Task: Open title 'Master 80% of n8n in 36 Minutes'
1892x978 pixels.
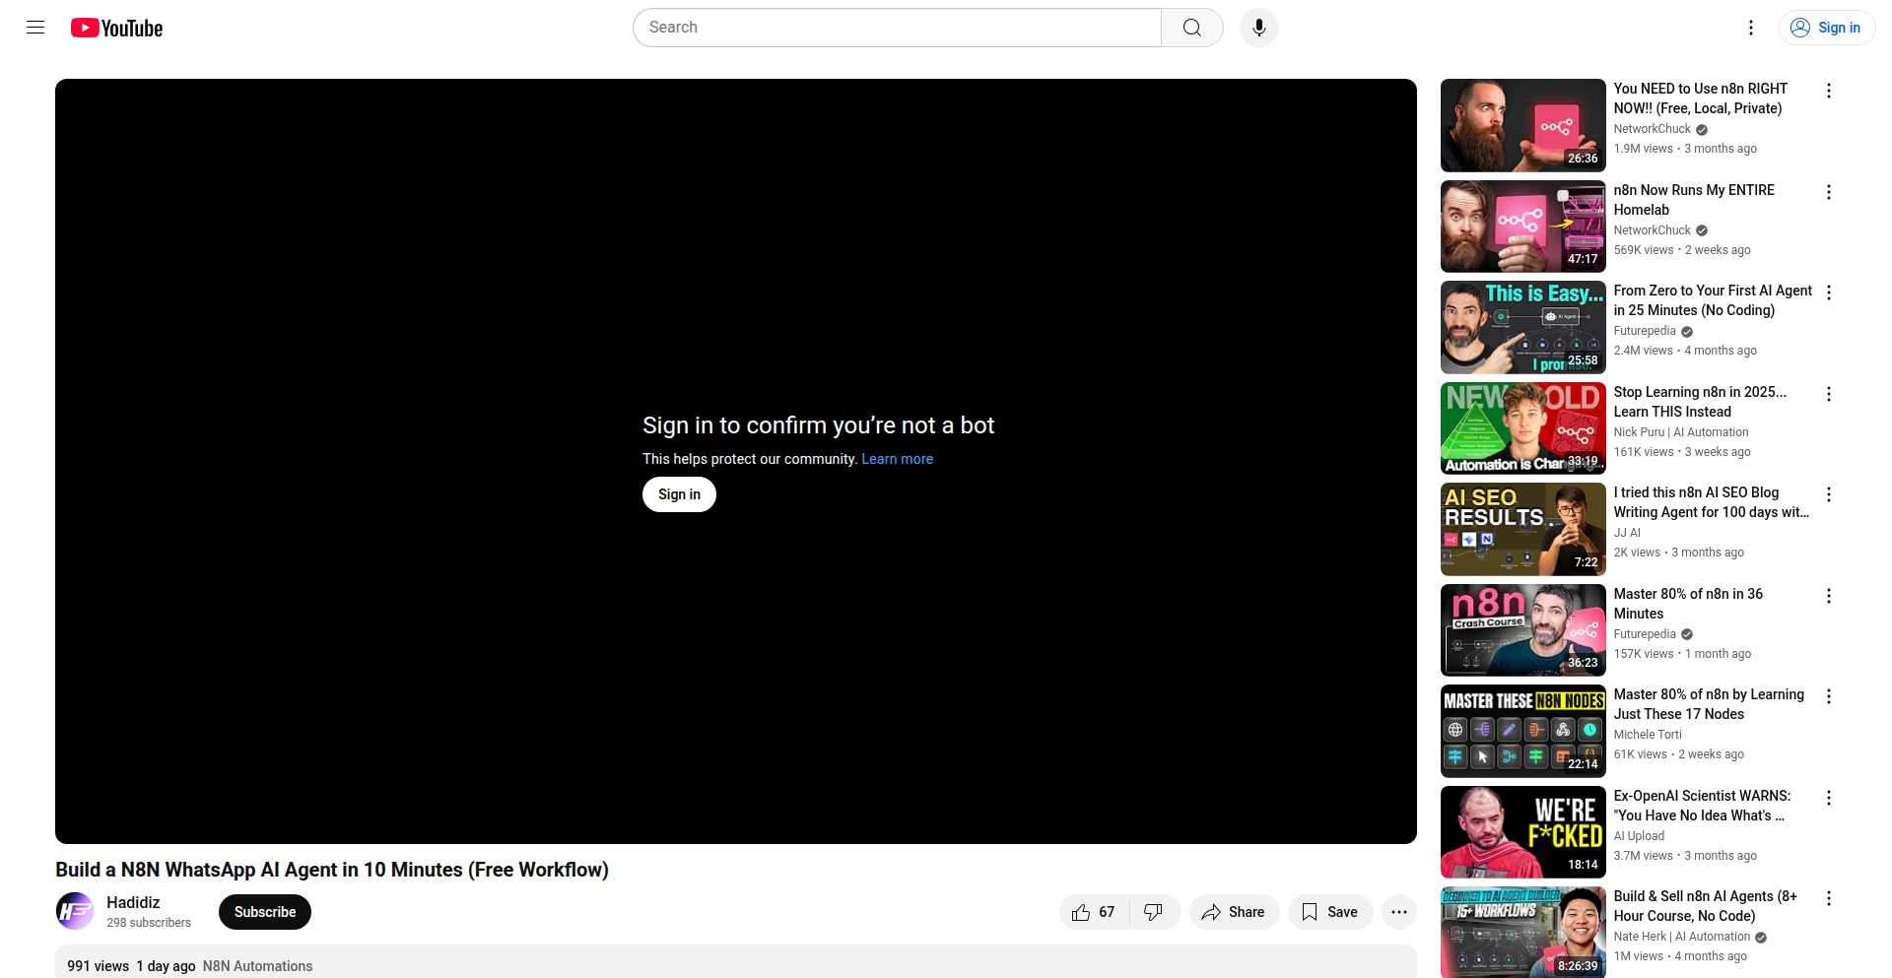Action: (x=1688, y=604)
